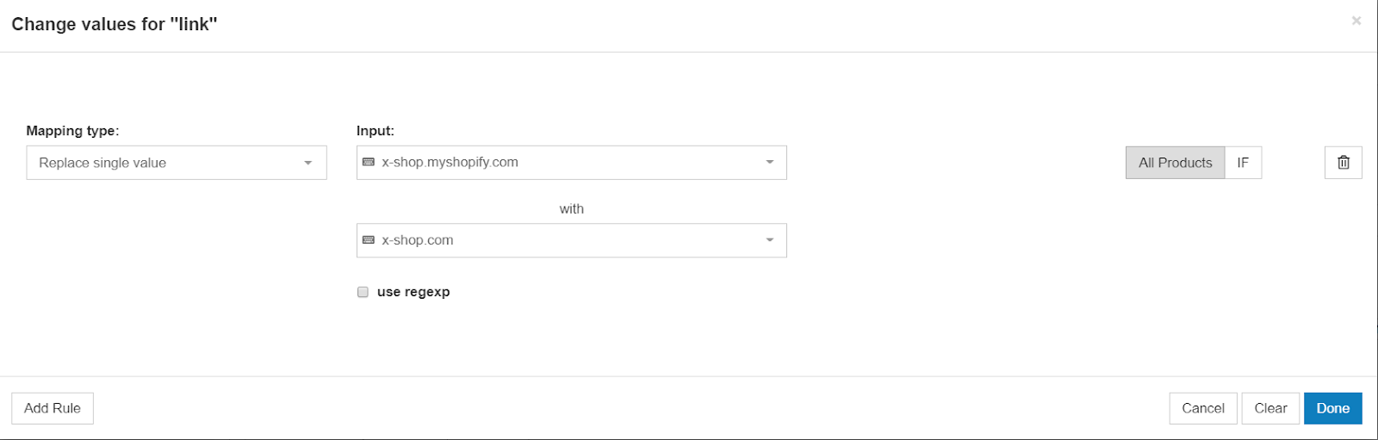Click the keyboard icon beside x-shop.com
The height and width of the screenshot is (440, 1378).
(x=369, y=240)
